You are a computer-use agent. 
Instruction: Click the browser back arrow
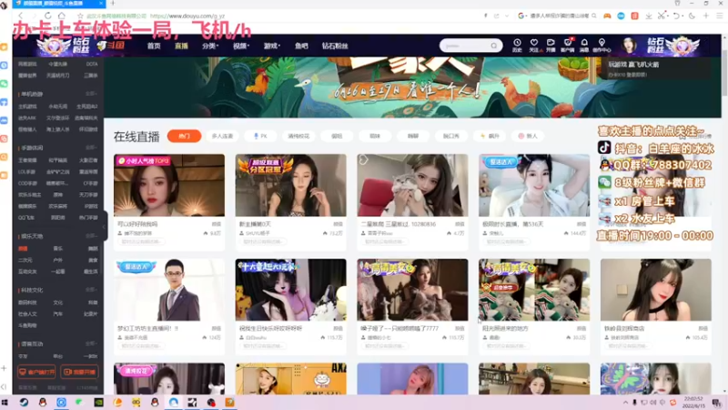pos(20,15)
